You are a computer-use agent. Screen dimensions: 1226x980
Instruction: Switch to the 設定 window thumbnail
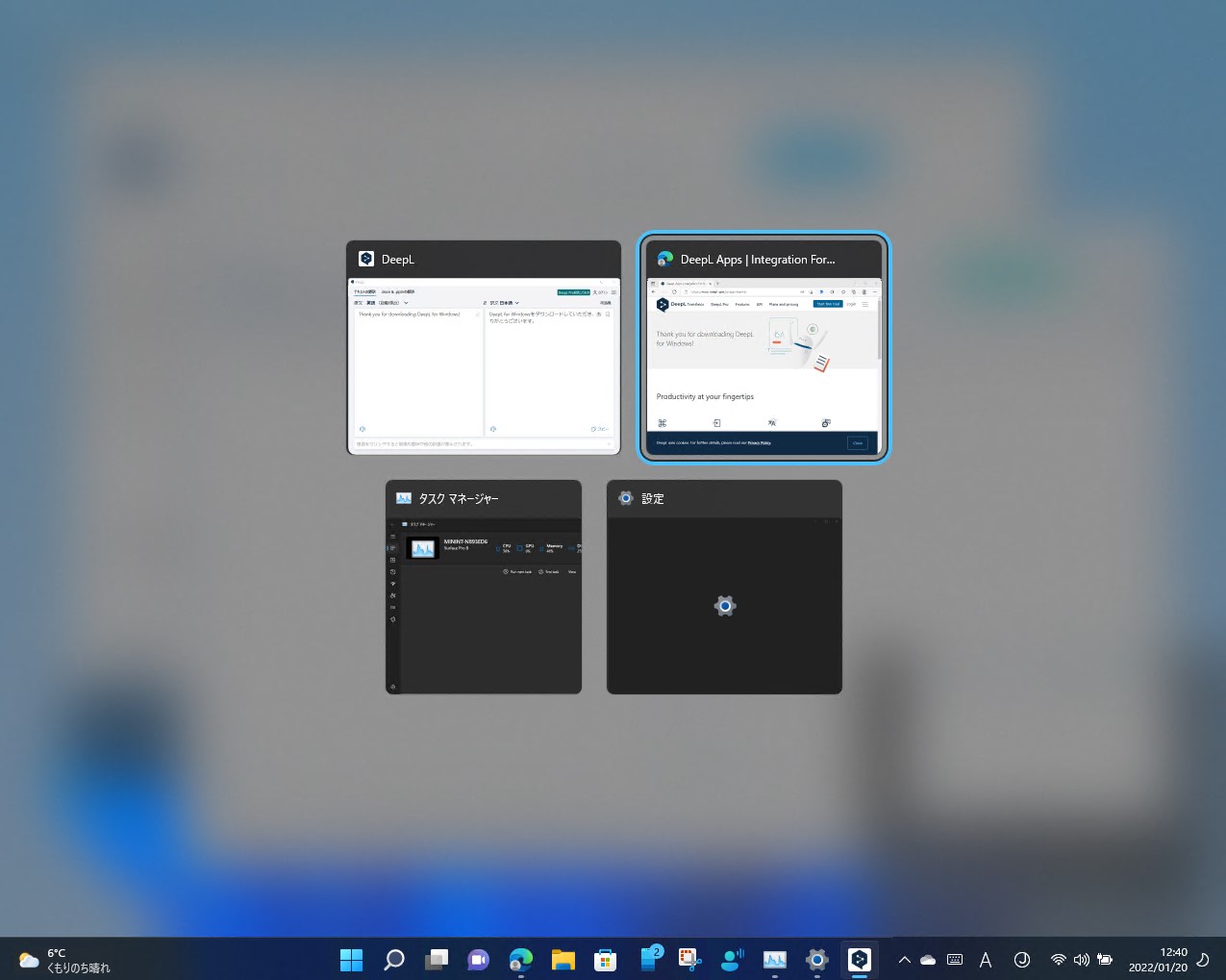[x=724, y=587]
